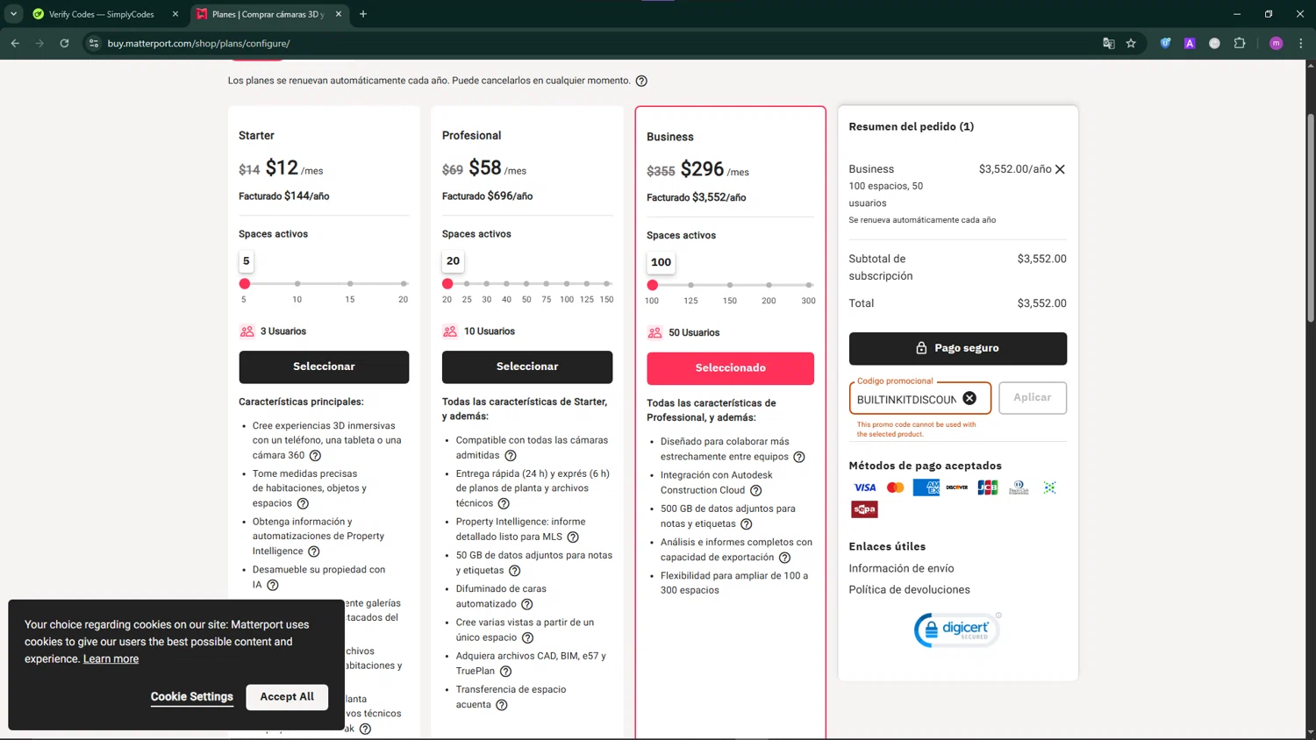This screenshot has width=1316, height=740.
Task: Click the Seleccionado Business button
Action: [730, 368]
